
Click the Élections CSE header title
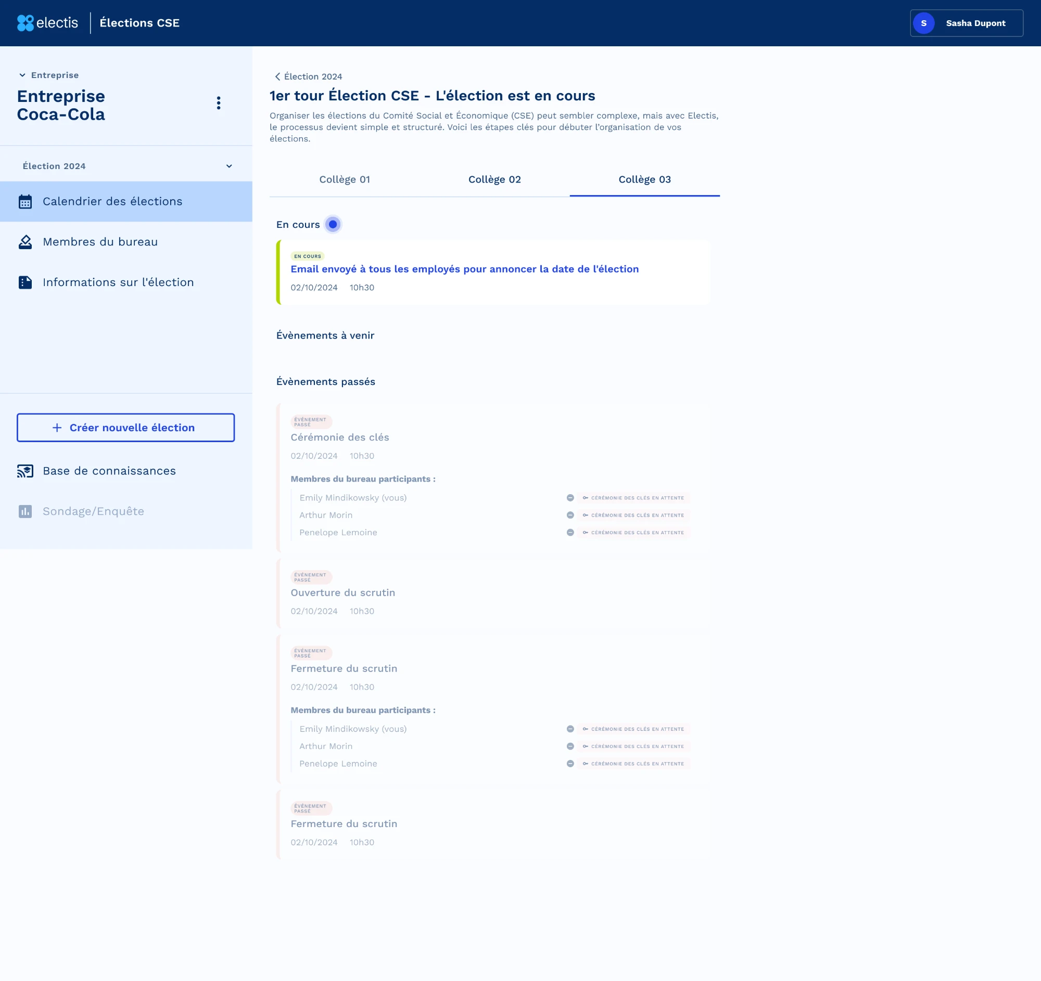tap(140, 23)
